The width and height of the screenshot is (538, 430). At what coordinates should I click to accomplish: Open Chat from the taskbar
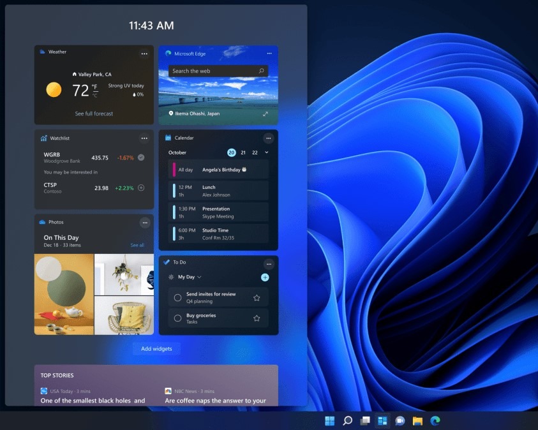400,420
